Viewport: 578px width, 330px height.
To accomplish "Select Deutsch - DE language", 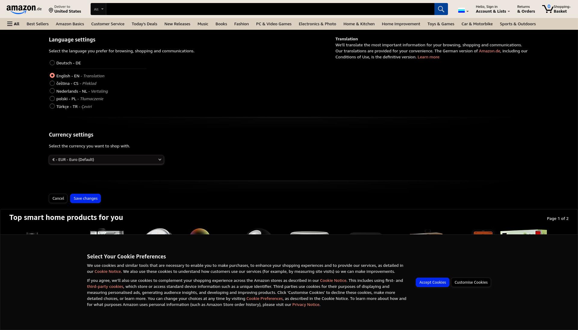I will (x=52, y=63).
